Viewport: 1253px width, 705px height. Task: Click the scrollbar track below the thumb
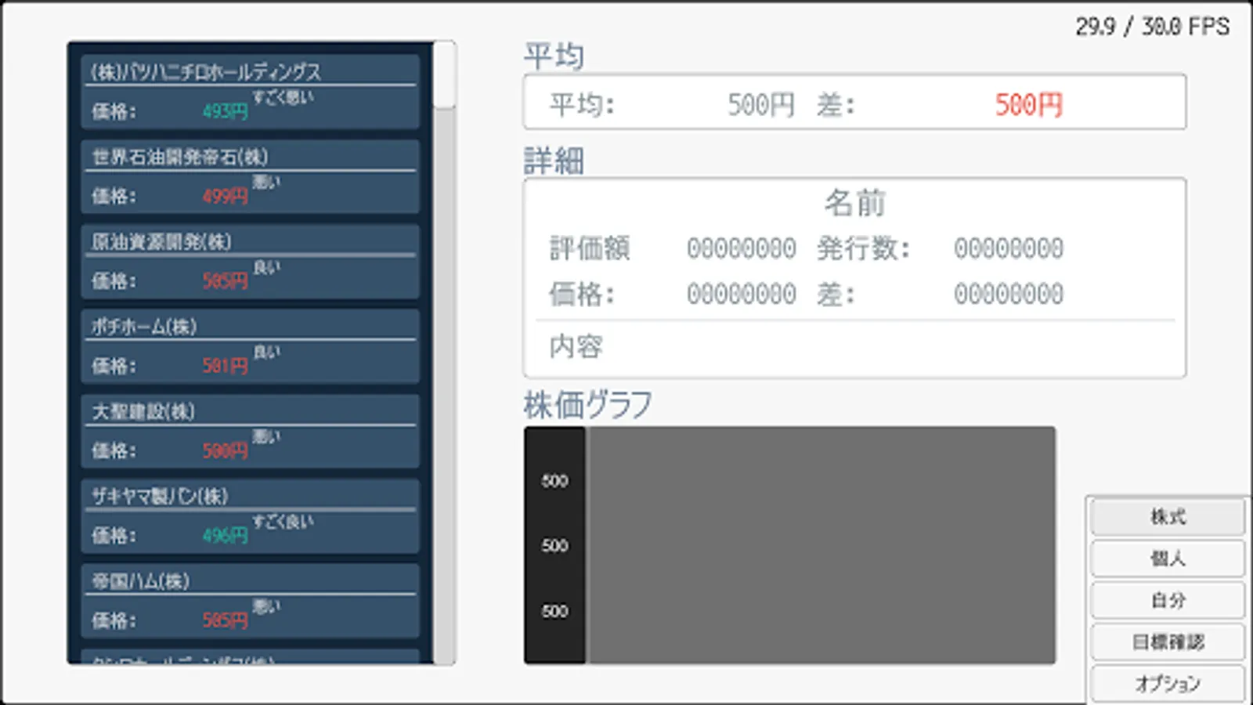click(x=444, y=386)
